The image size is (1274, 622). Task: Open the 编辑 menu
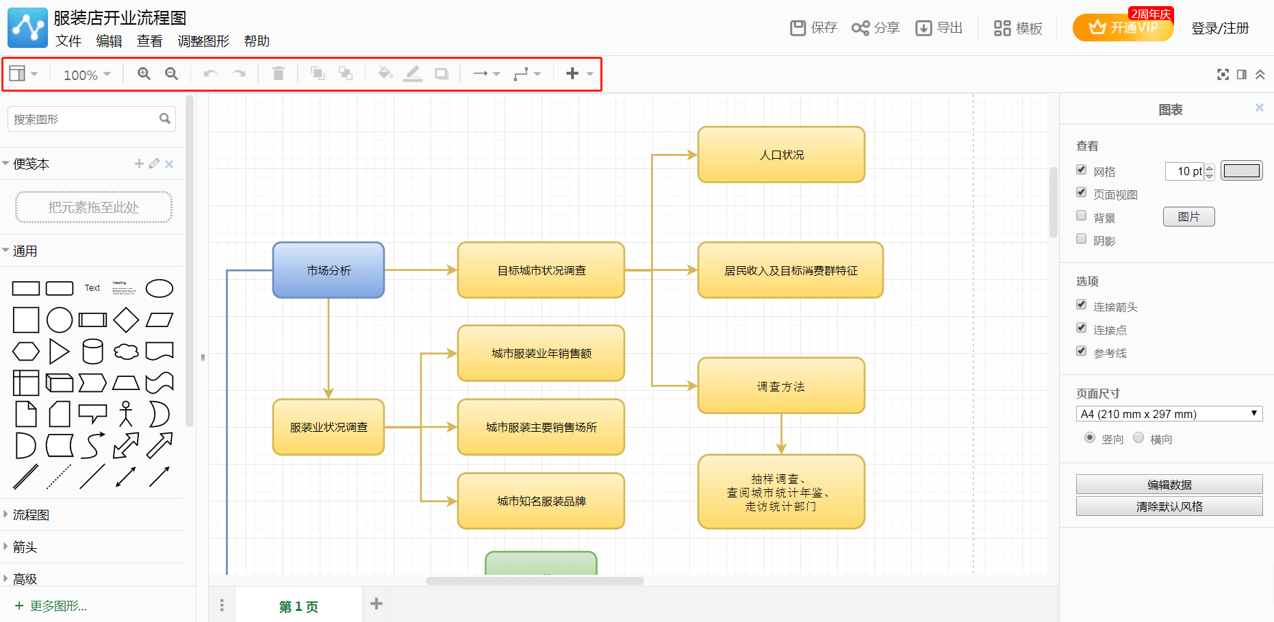pyautogui.click(x=109, y=41)
